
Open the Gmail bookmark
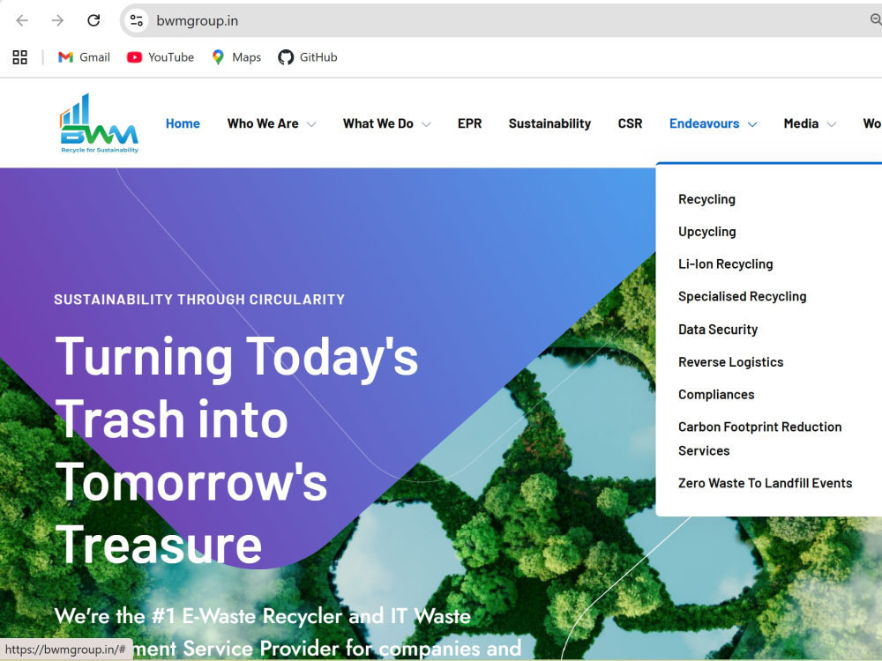84,57
